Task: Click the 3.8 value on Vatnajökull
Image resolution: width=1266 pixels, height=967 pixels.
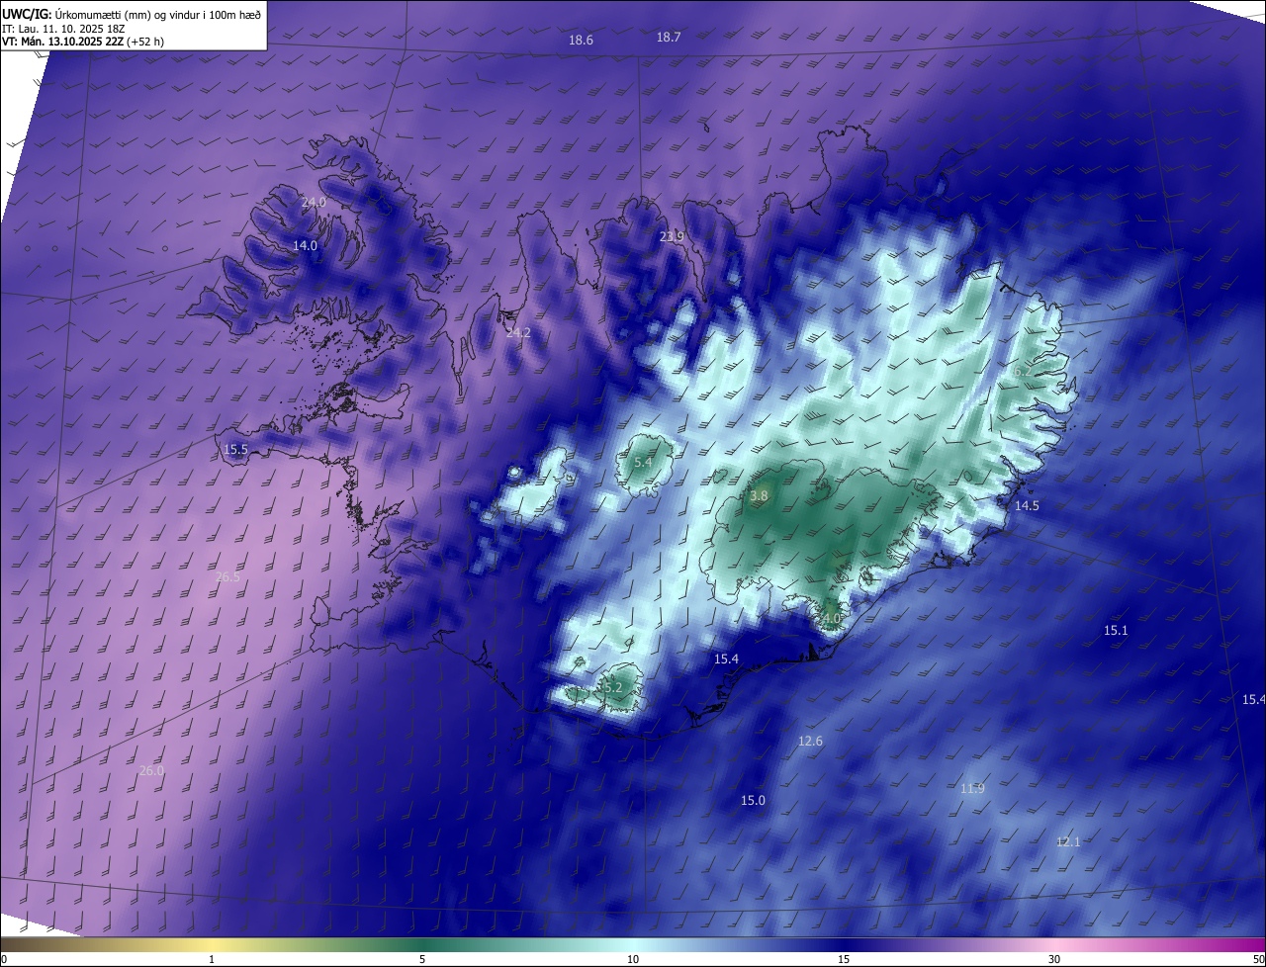Action: point(759,496)
